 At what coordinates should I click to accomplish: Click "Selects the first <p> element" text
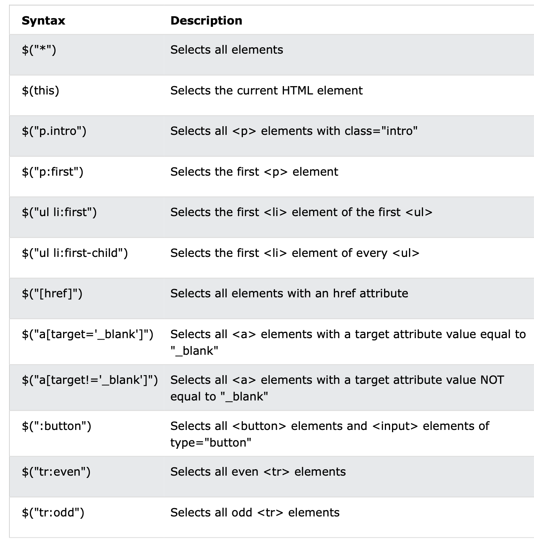254,172
